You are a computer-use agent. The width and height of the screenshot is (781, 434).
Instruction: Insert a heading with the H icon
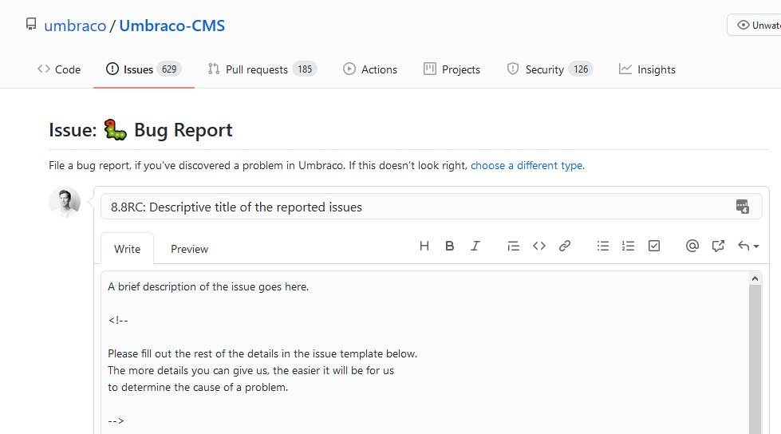pos(424,246)
